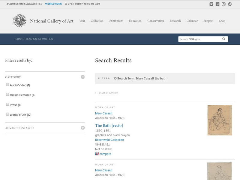
Task: Expand the Advanced Search section
Action: 83,128
